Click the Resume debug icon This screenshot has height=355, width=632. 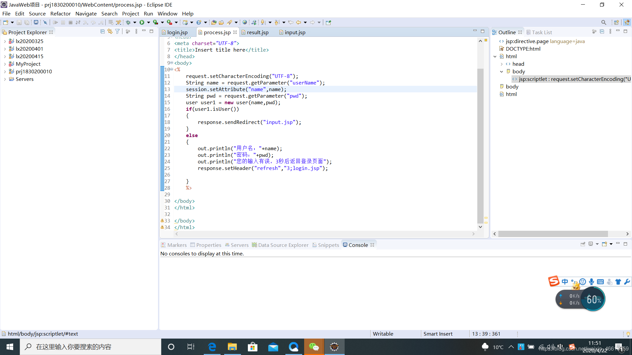click(55, 22)
